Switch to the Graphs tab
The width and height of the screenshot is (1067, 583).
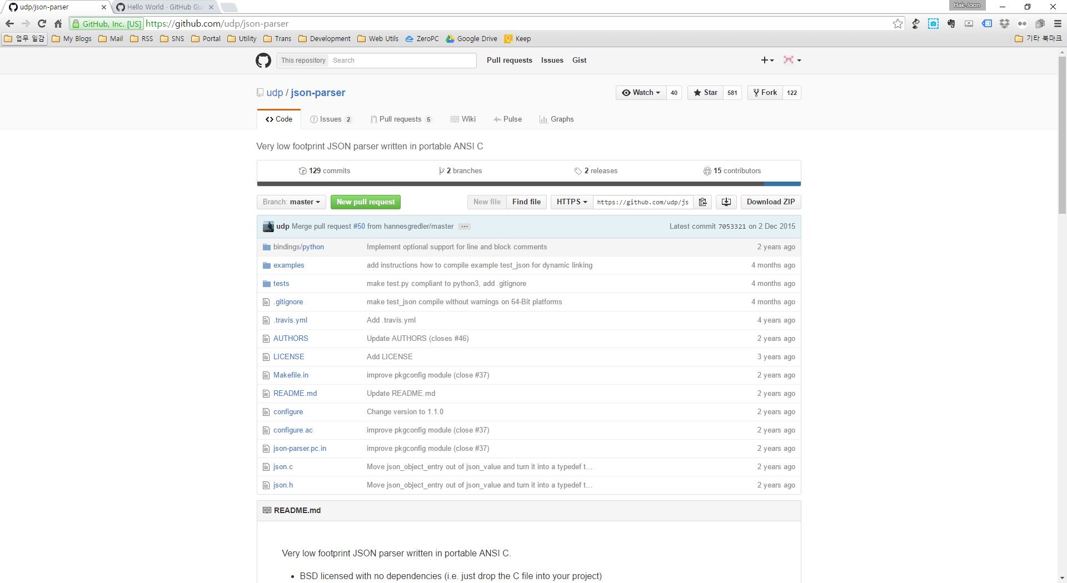click(x=556, y=119)
